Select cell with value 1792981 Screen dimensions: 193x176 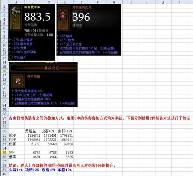pos(33,140)
